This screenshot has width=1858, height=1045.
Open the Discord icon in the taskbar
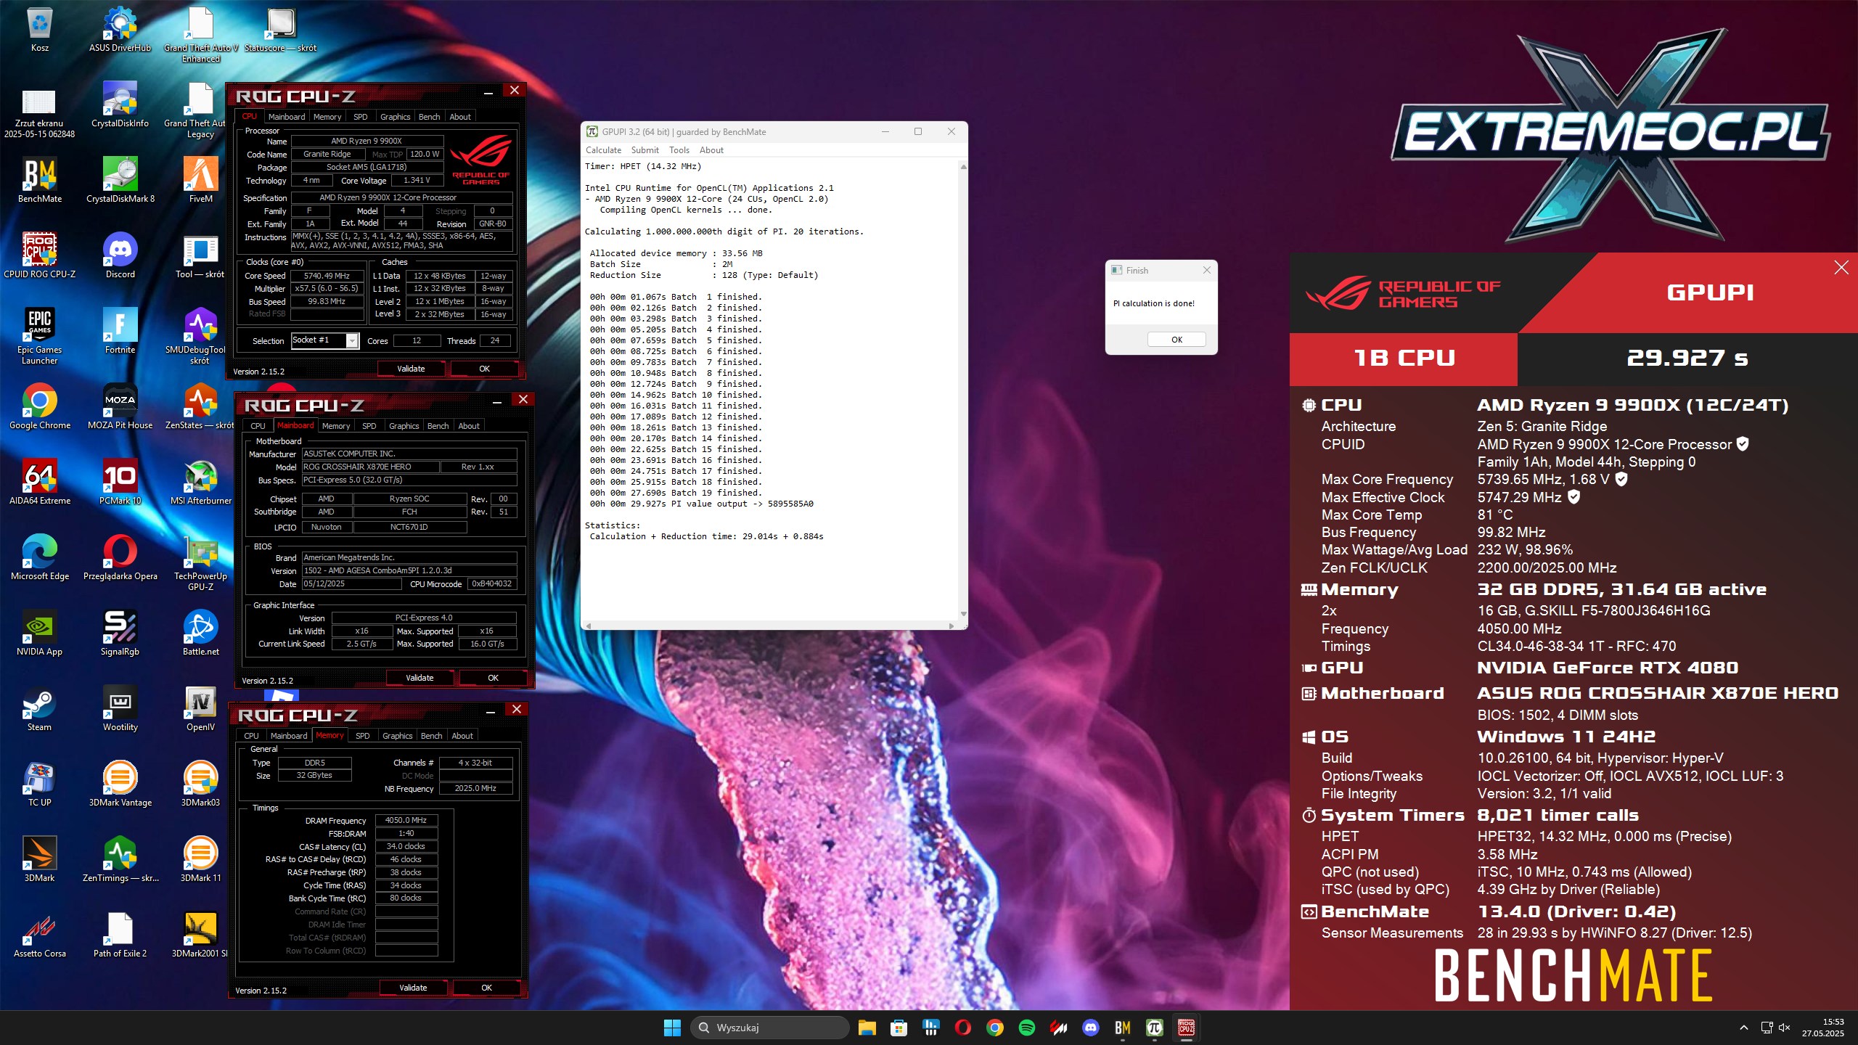pyautogui.click(x=1091, y=1028)
